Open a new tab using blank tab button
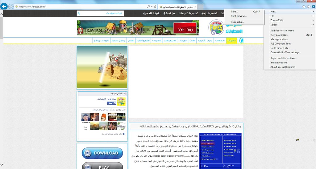Image resolution: width=316 pixels, height=169 pixels. 200,7
